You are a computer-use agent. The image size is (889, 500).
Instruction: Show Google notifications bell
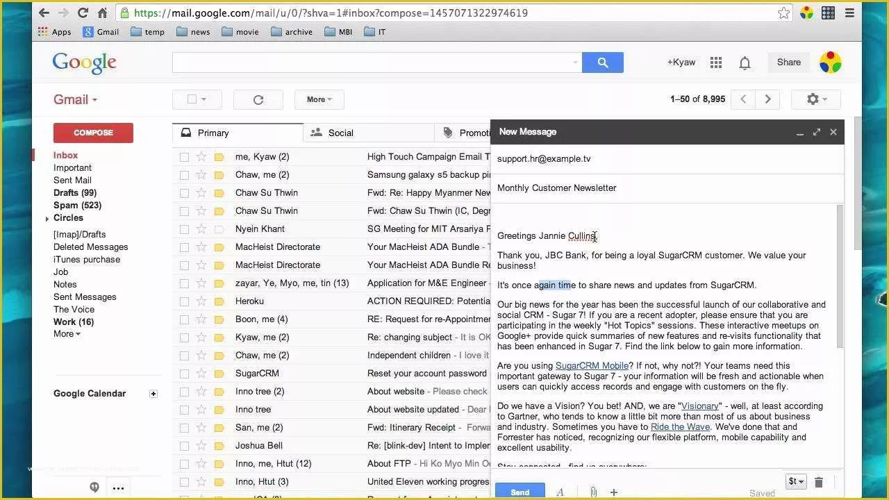click(x=745, y=62)
